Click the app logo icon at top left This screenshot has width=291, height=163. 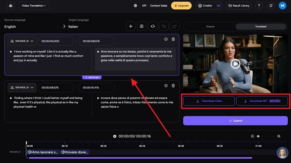(11, 6)
